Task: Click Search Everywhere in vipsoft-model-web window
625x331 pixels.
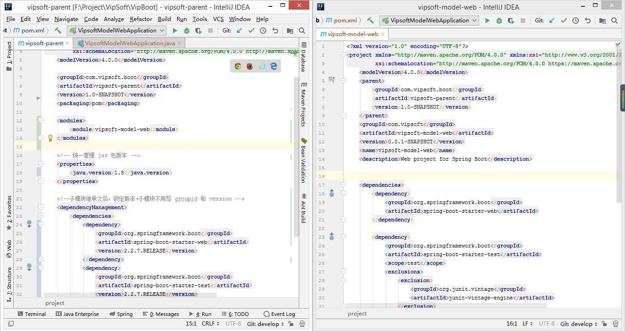Action: point(614,21)
